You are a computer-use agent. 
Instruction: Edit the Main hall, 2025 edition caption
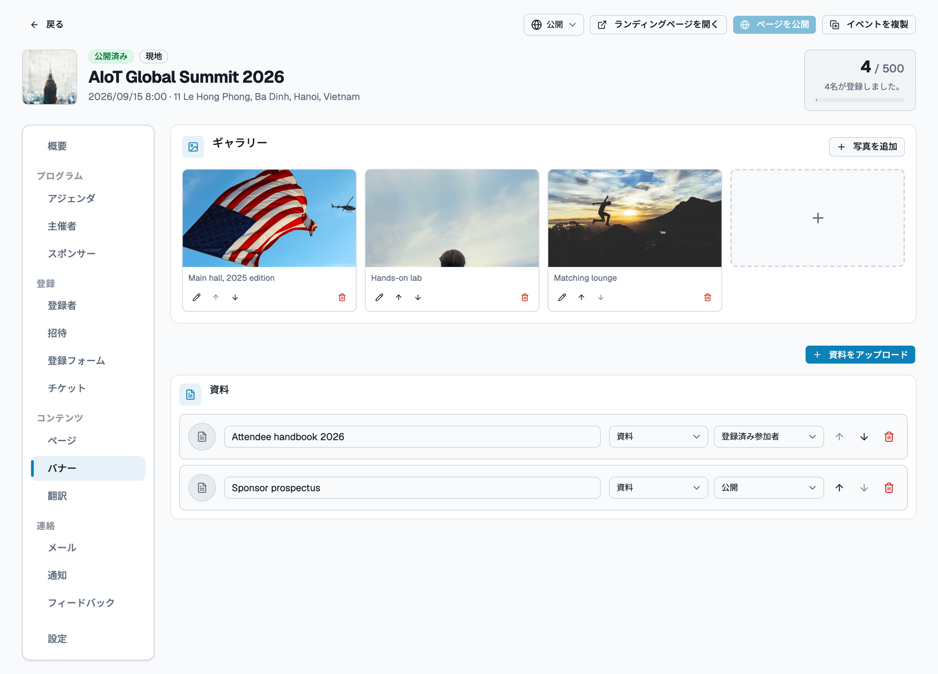(196, 297)
